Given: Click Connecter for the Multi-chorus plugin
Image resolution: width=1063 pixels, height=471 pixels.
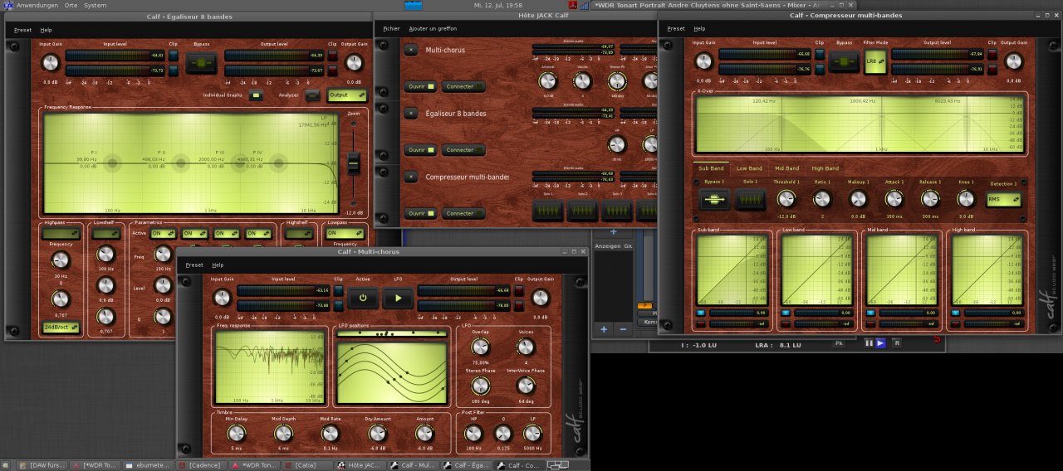Looking at the screenshot, I should tap(463, 86).
